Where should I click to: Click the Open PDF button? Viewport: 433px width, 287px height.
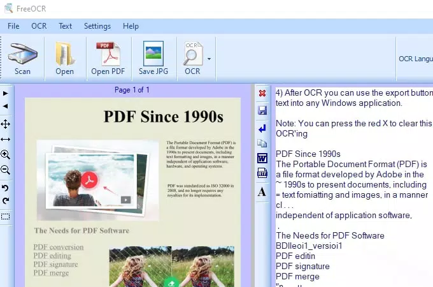coord(108,59)
